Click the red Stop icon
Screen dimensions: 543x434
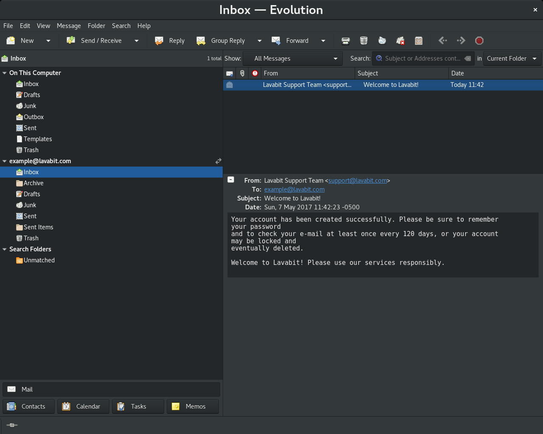(479, 41)
